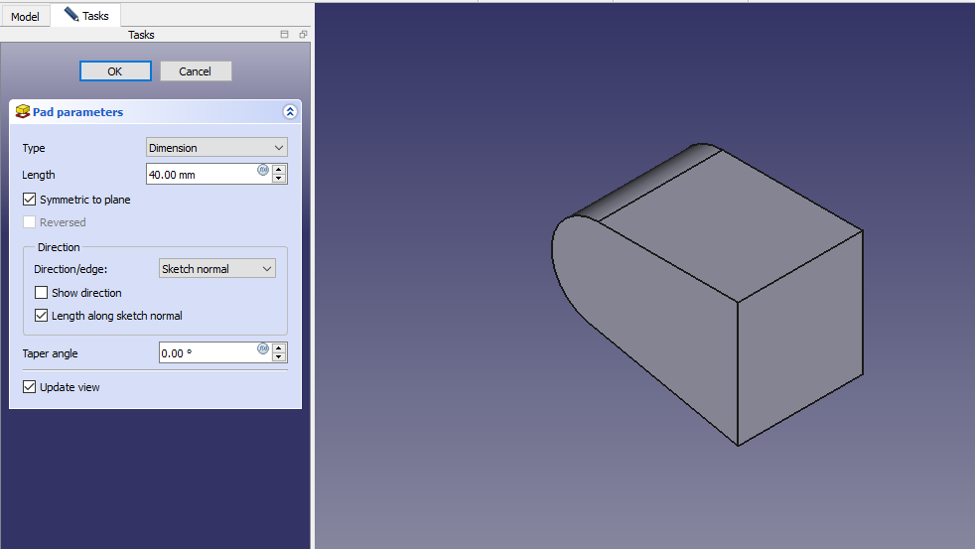Toggle Length along sketch normal

click(x=41, y=316)
